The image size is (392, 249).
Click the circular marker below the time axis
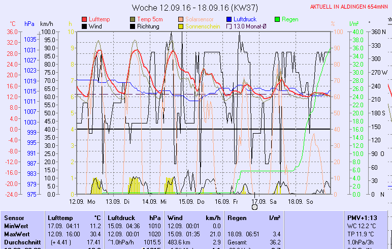click(x=254, y=206)
